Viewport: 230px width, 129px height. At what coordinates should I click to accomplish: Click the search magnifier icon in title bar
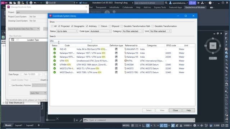(x=166, y=3)
